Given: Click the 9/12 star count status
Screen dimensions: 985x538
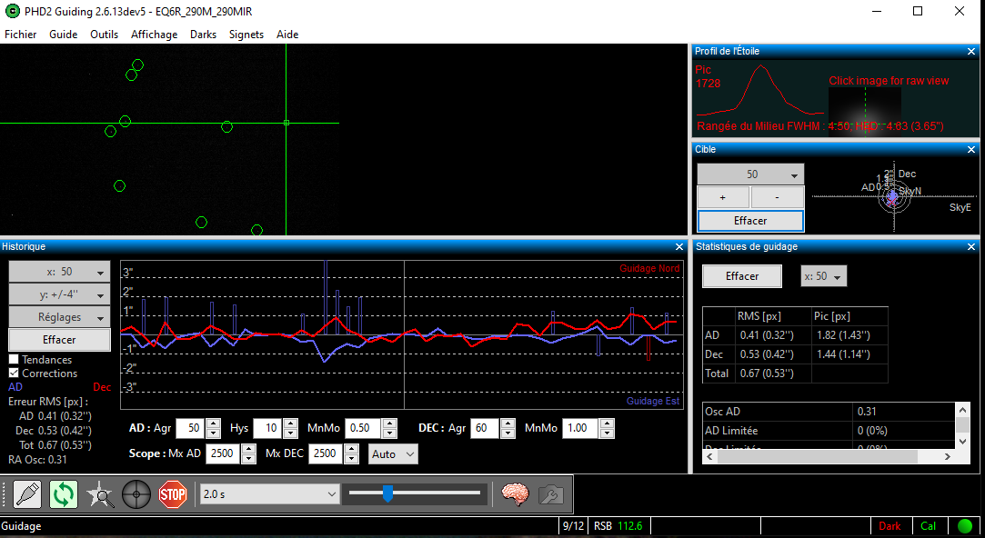Looking at the screenshot, I should tap(573, 526).
